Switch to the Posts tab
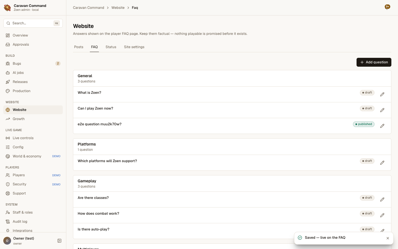 [x=79, y=47]
